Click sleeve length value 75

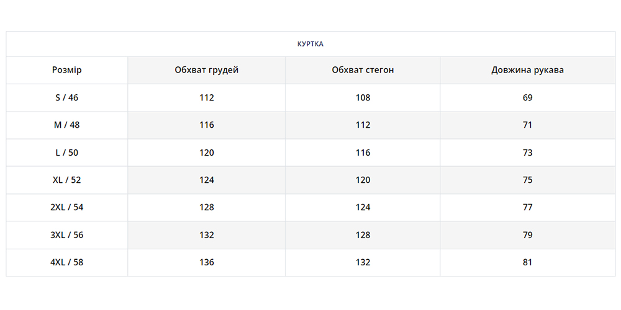click(528, 180)
